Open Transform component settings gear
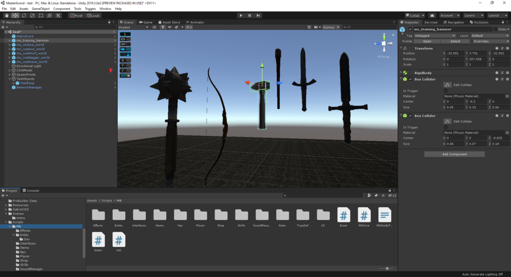The width and height of the screenshot is (511, 277). (508, 48)
